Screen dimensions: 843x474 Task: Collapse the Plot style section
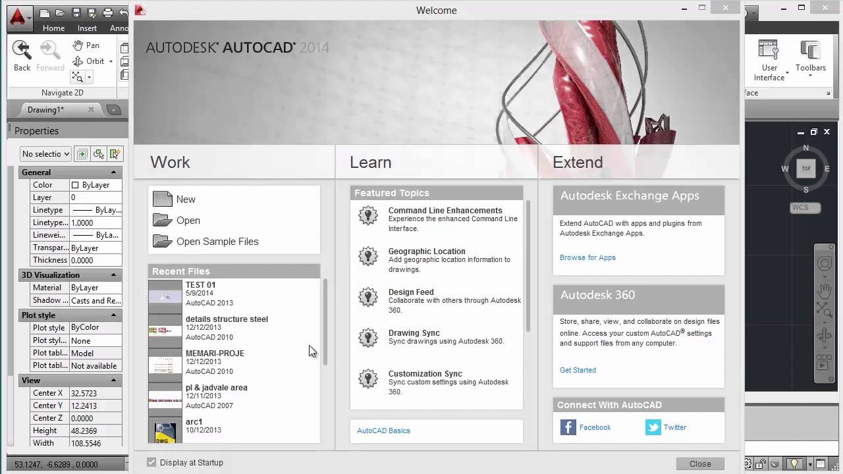tap(113, 315)
